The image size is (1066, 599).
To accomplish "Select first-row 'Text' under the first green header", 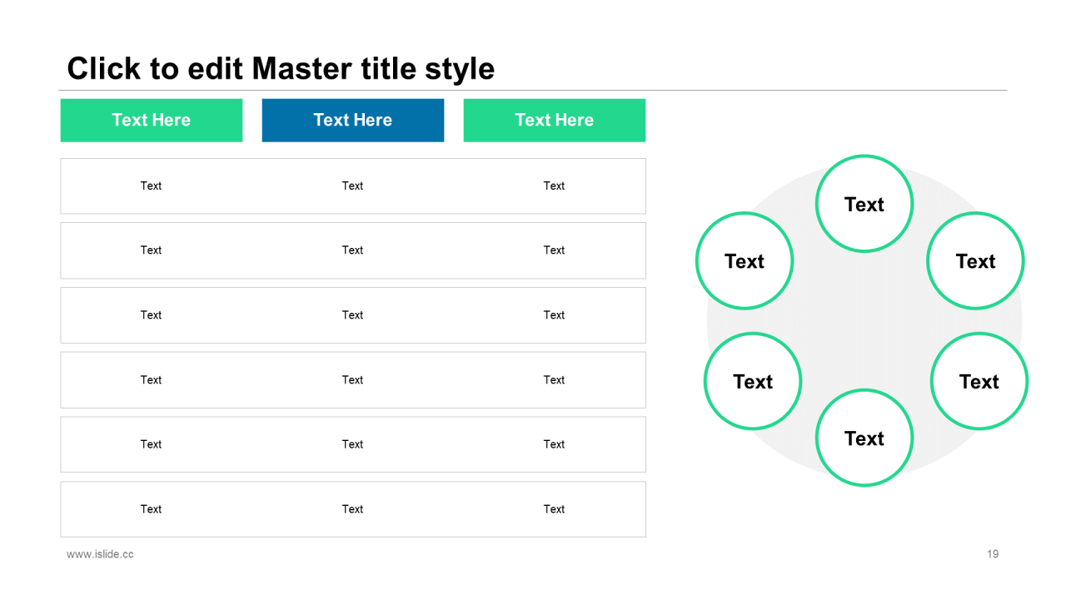I will 151,186.
